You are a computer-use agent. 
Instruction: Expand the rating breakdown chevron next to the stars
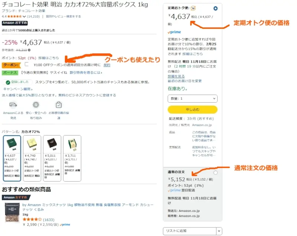pyautogui.click(x=24, y=17)
